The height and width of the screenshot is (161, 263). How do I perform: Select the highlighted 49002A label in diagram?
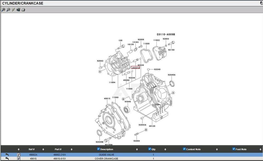point(136,68)
